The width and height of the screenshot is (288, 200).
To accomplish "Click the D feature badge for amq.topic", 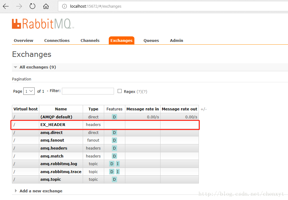I will point(114,180).
